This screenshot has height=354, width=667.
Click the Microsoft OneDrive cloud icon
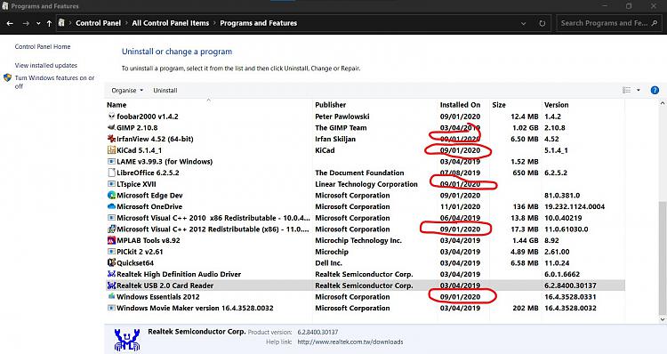(x=111, y=206)
